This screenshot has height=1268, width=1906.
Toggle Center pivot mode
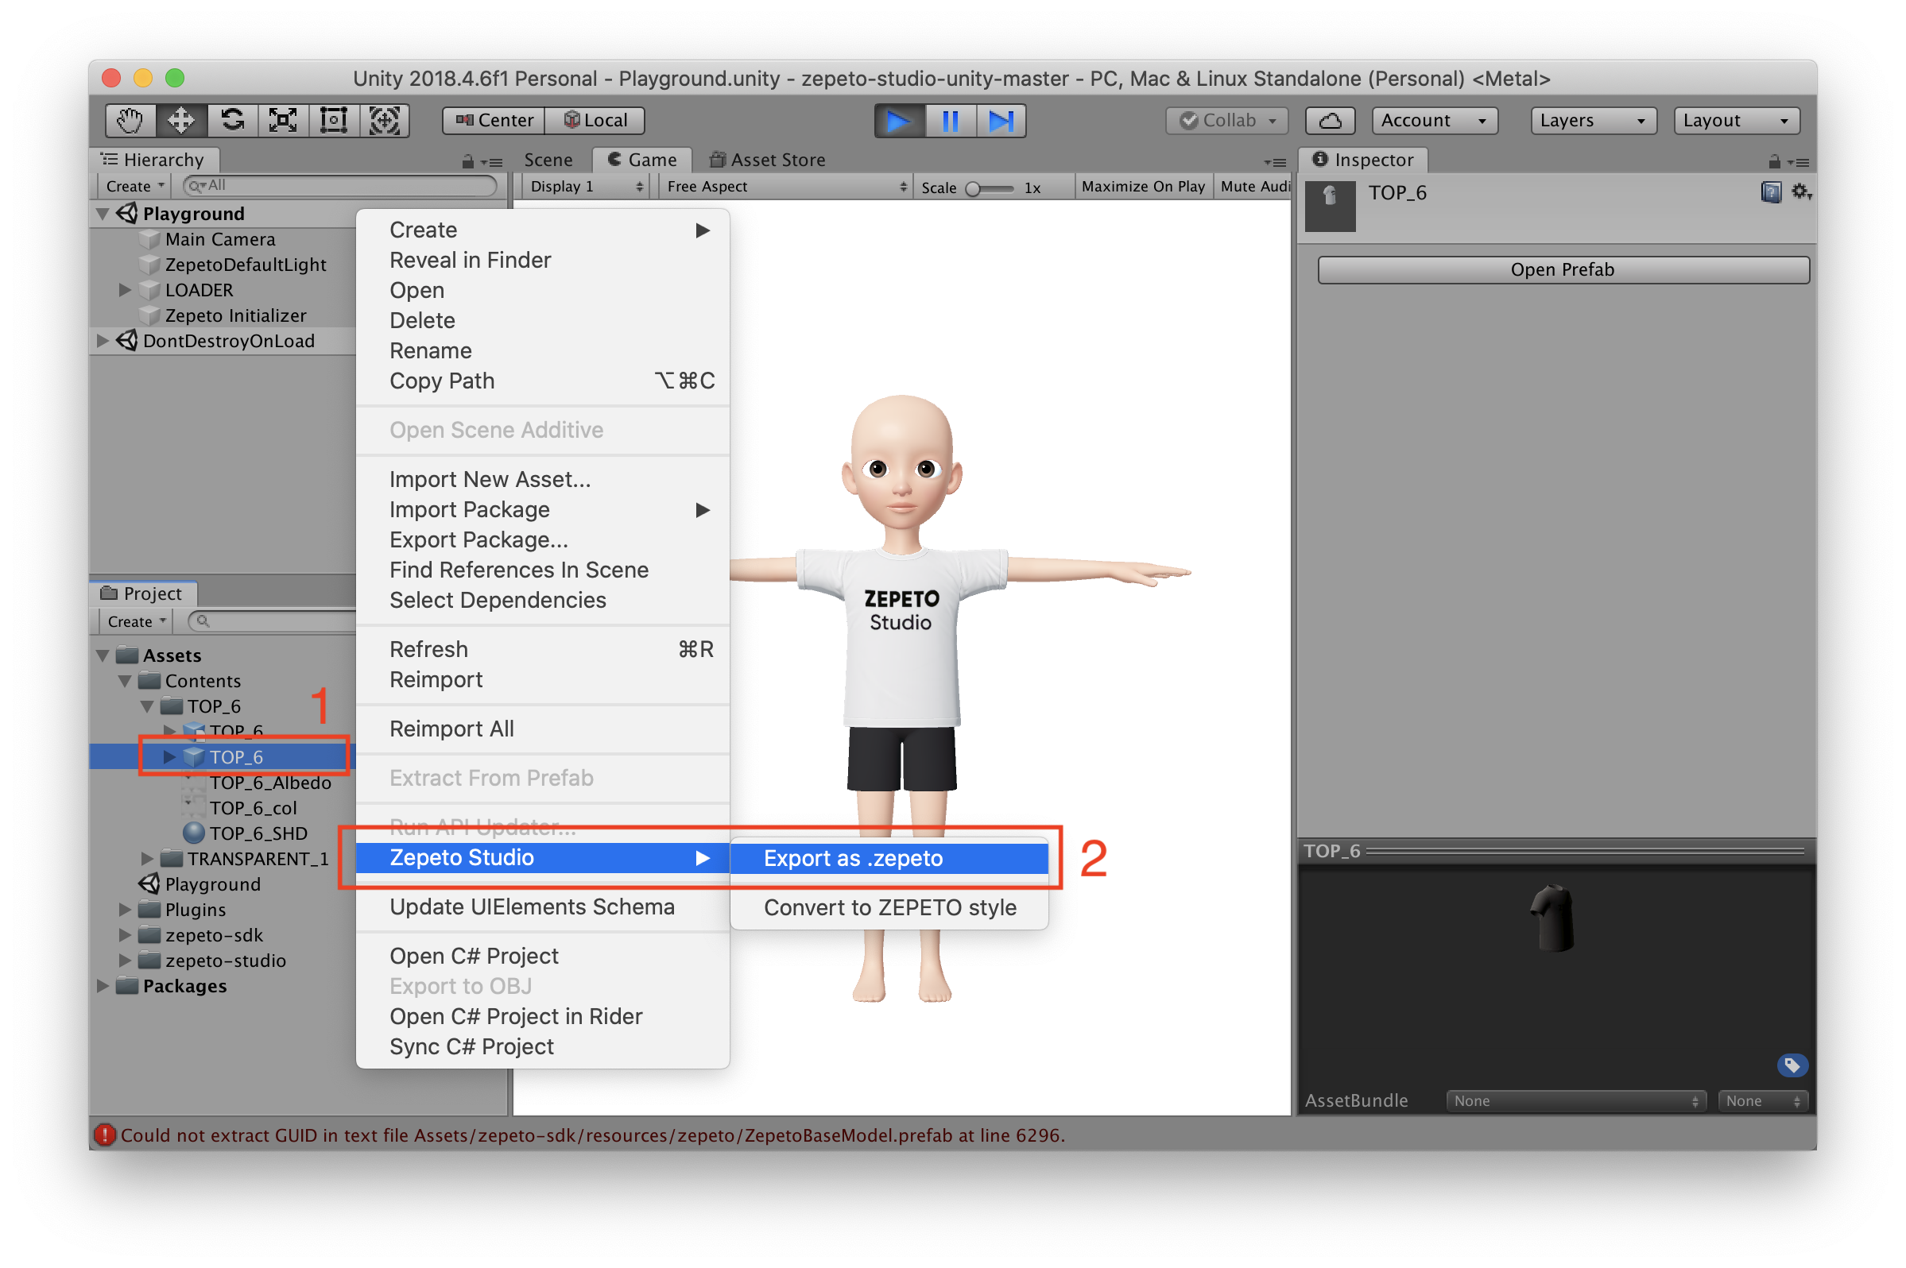click(494, 121)
